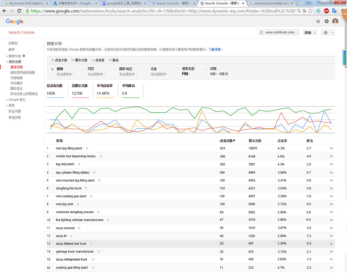Select the 日期 radio button
This screenshot has width=347, height=273.
click(206, 69)
